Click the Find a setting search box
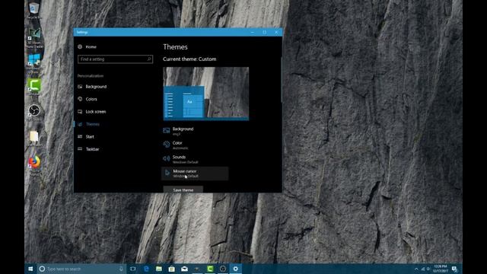 coord(115,59)
